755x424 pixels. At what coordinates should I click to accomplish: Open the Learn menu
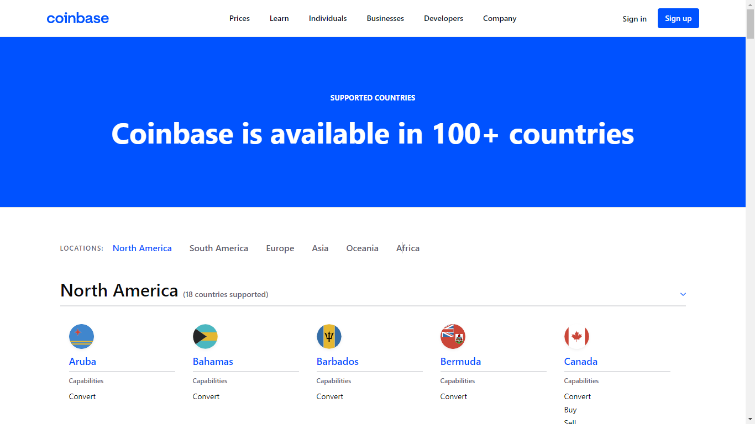[x=279, y=18]
